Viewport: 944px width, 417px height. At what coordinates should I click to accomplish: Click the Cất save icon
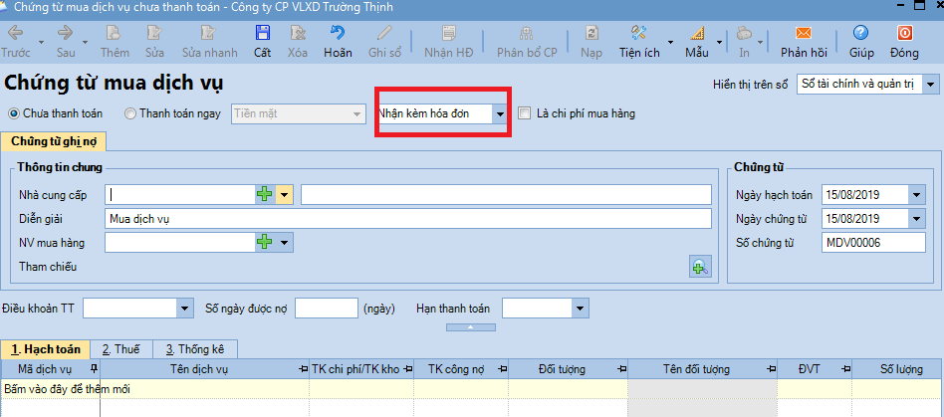262,34
